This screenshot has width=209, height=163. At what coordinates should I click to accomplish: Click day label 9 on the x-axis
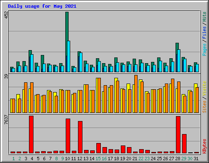[62, 159]
